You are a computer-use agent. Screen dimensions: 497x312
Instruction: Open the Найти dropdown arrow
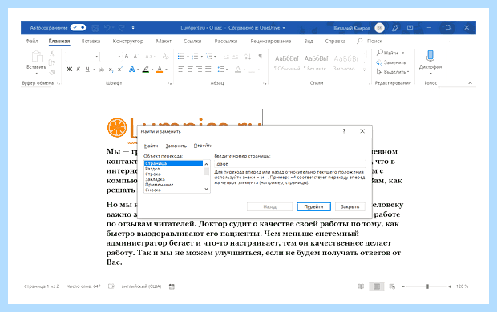[403, 53]
